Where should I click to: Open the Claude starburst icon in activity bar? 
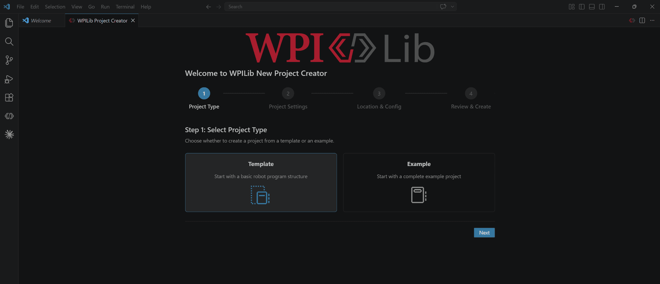pos(9,135)
